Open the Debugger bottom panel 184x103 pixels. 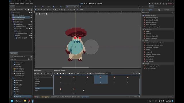45,97
